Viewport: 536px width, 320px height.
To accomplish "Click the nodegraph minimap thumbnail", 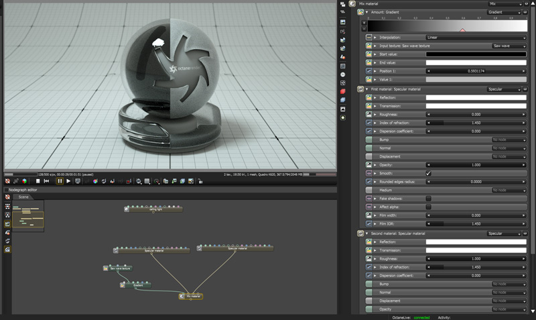I will (x=28, y=216).
